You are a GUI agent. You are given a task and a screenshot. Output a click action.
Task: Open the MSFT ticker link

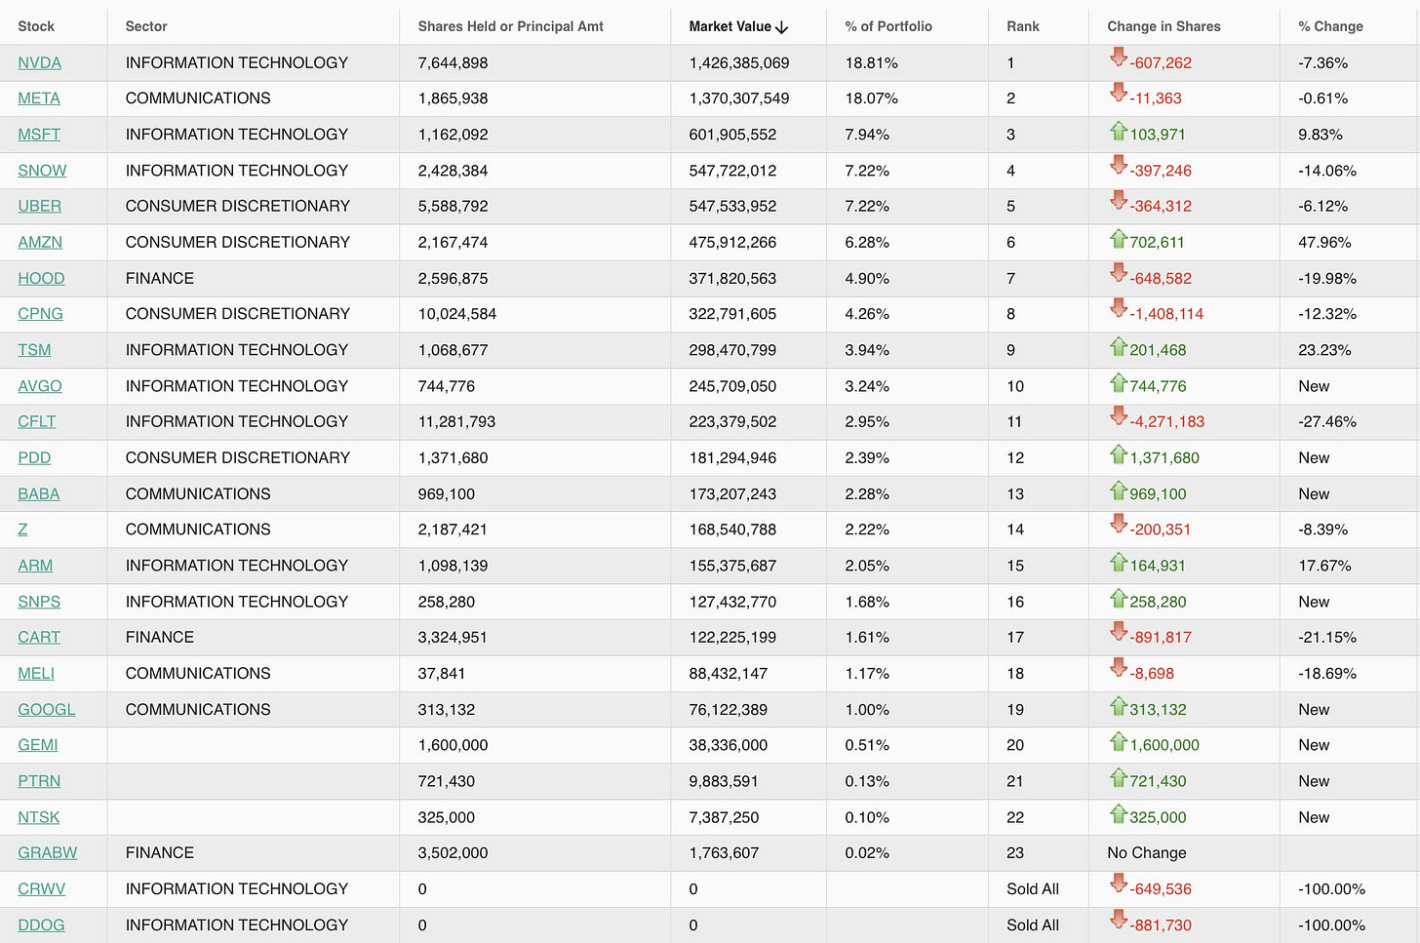point(39,135)
